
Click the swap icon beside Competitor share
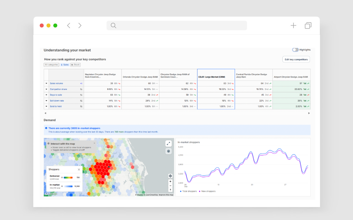(x=81, y=89)
